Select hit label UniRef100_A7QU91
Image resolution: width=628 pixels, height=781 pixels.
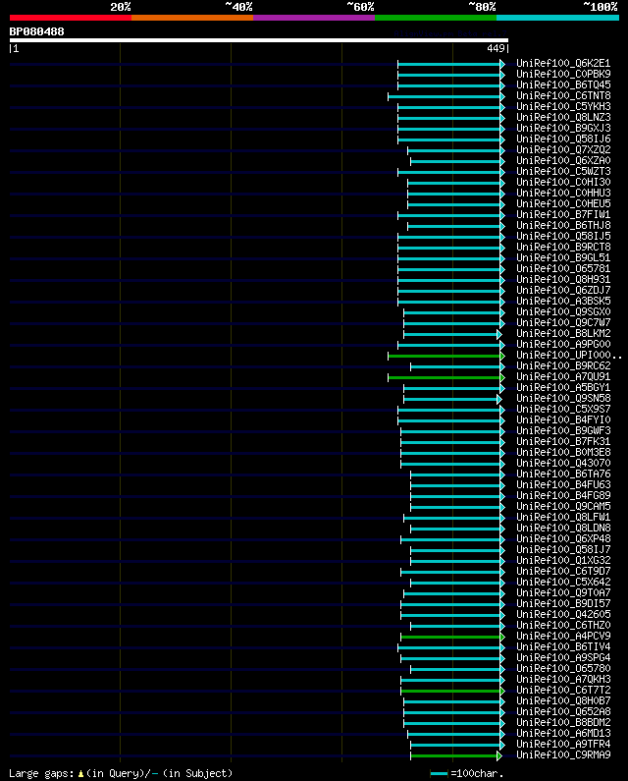563,376
